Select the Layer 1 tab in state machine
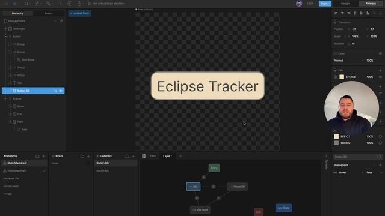The image size is (385, 216). 167,156
